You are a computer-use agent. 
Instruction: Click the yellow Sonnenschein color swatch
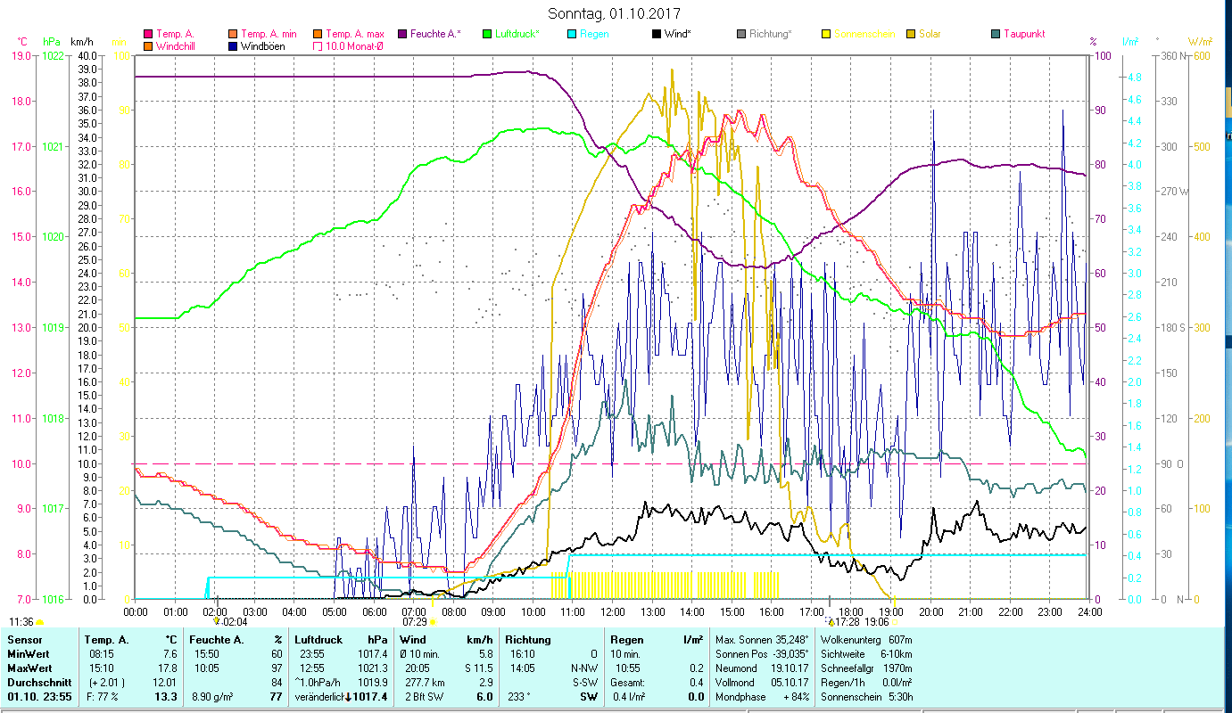coord(825,34)
